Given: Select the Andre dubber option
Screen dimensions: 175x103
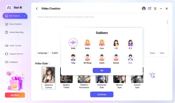Looking at the screenshot, I should click(x=102, y=59).
